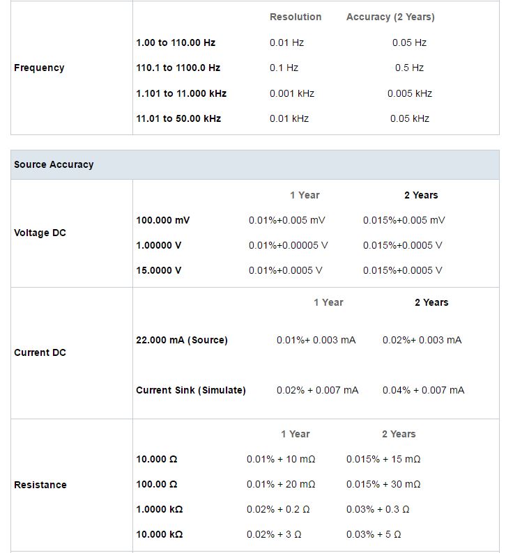Click the Resolution column header
The image size is (506, 553).
[x=296, y=17]
